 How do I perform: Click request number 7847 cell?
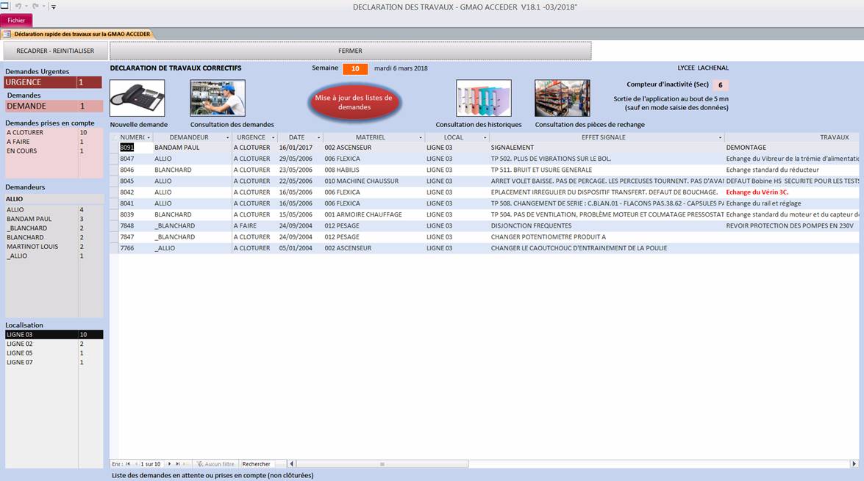coord(135,237)
